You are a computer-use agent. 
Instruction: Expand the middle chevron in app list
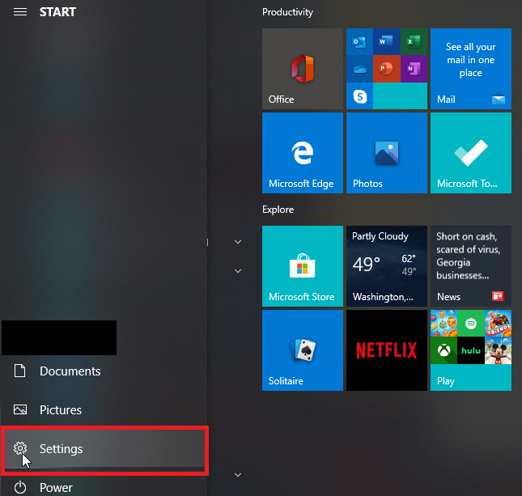coord(238,271)
